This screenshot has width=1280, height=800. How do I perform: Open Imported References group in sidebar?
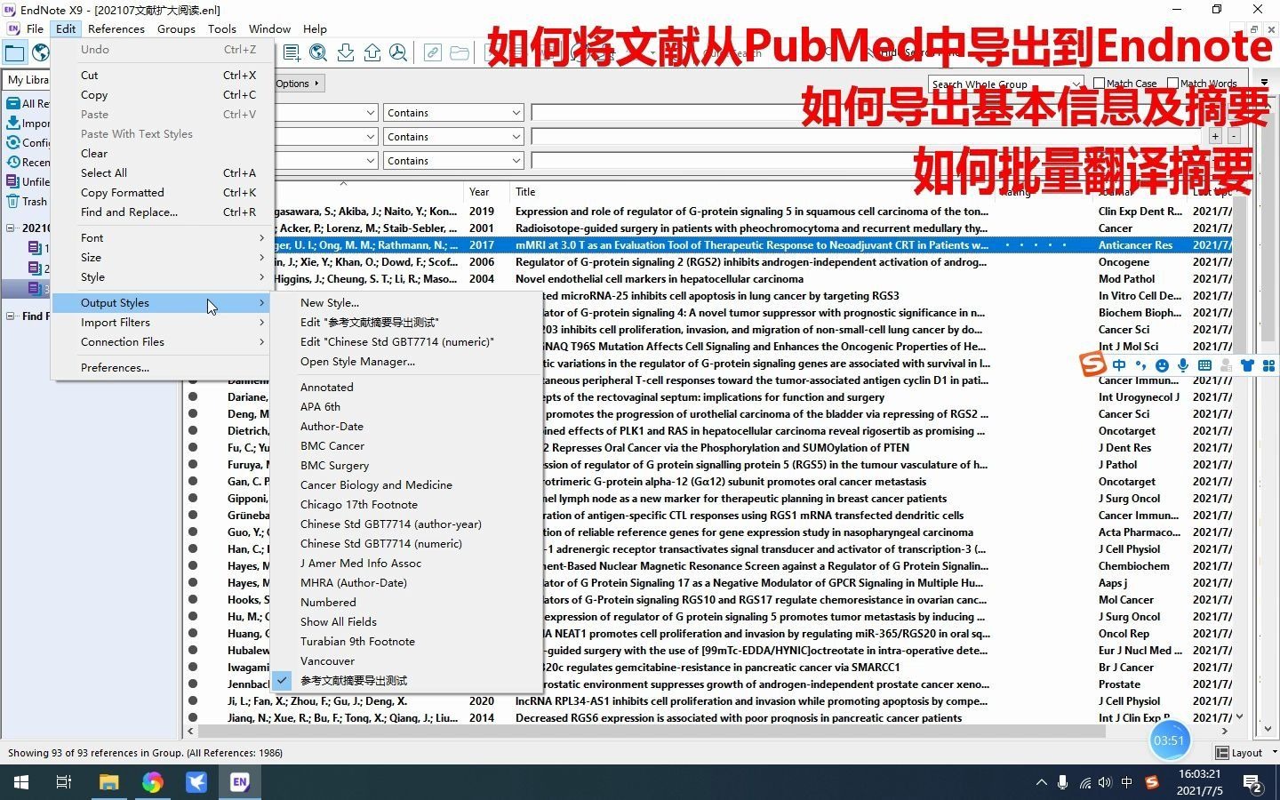(28, 123)
